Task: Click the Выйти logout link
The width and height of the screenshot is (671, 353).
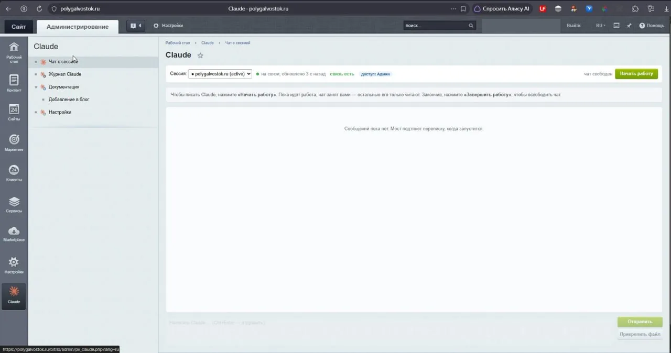Action: (573, 26)
